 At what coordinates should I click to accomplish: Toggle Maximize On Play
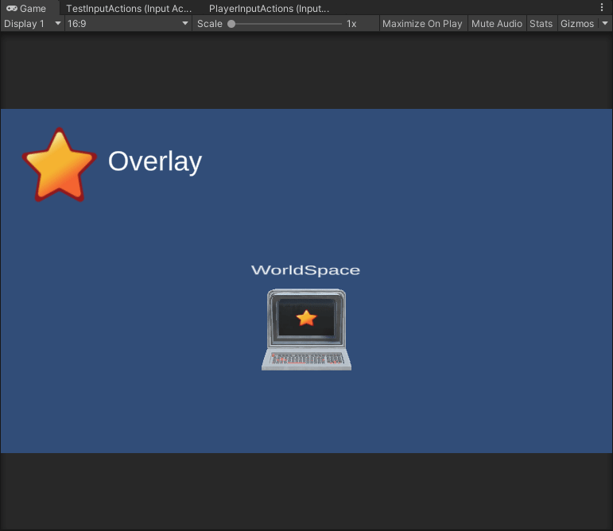click(x=422, y=24)
